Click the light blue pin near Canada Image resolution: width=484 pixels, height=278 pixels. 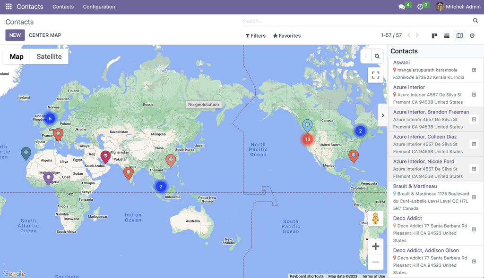[307, 126]
